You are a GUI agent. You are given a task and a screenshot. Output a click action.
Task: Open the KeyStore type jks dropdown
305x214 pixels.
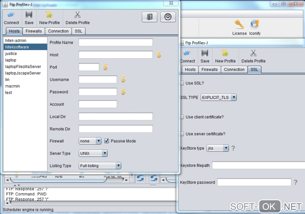[x=218, y=148]
